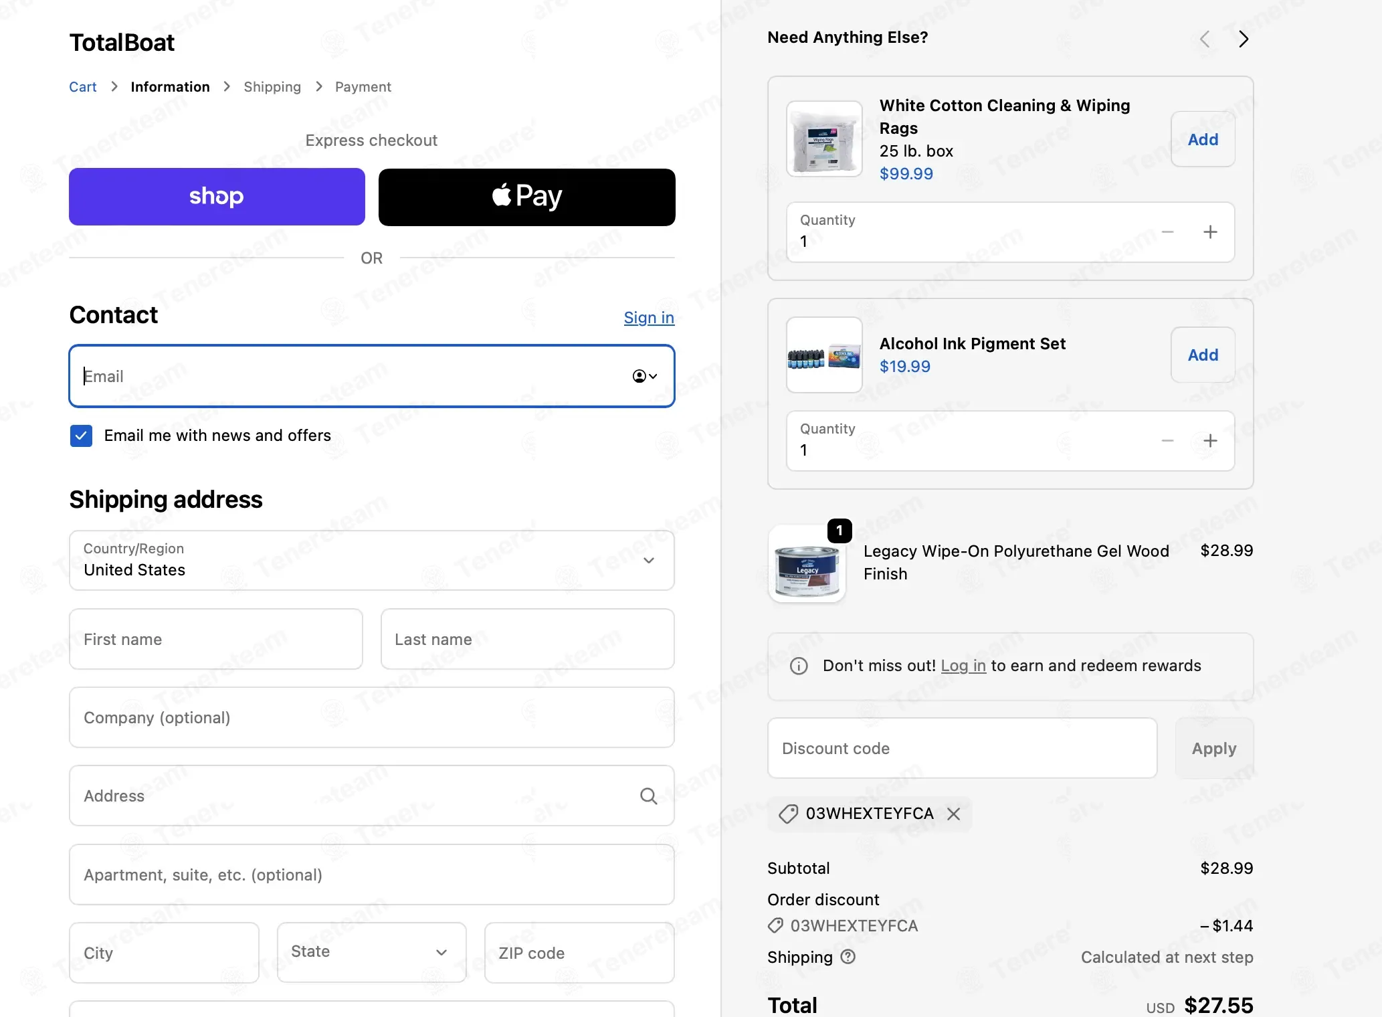Show previous suggested products with left arrow
This screenshot has height=1017, width=1382.
click(x=1205, y=39)
